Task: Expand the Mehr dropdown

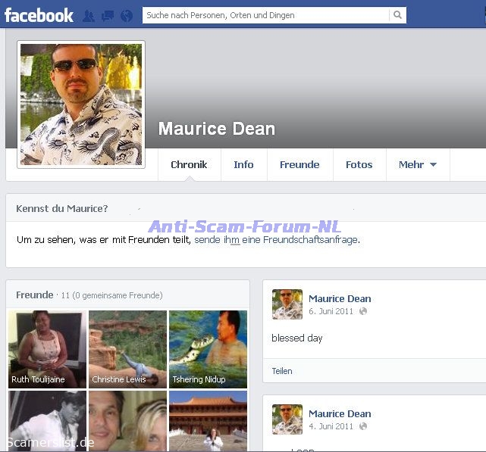Action: (418, 164)
